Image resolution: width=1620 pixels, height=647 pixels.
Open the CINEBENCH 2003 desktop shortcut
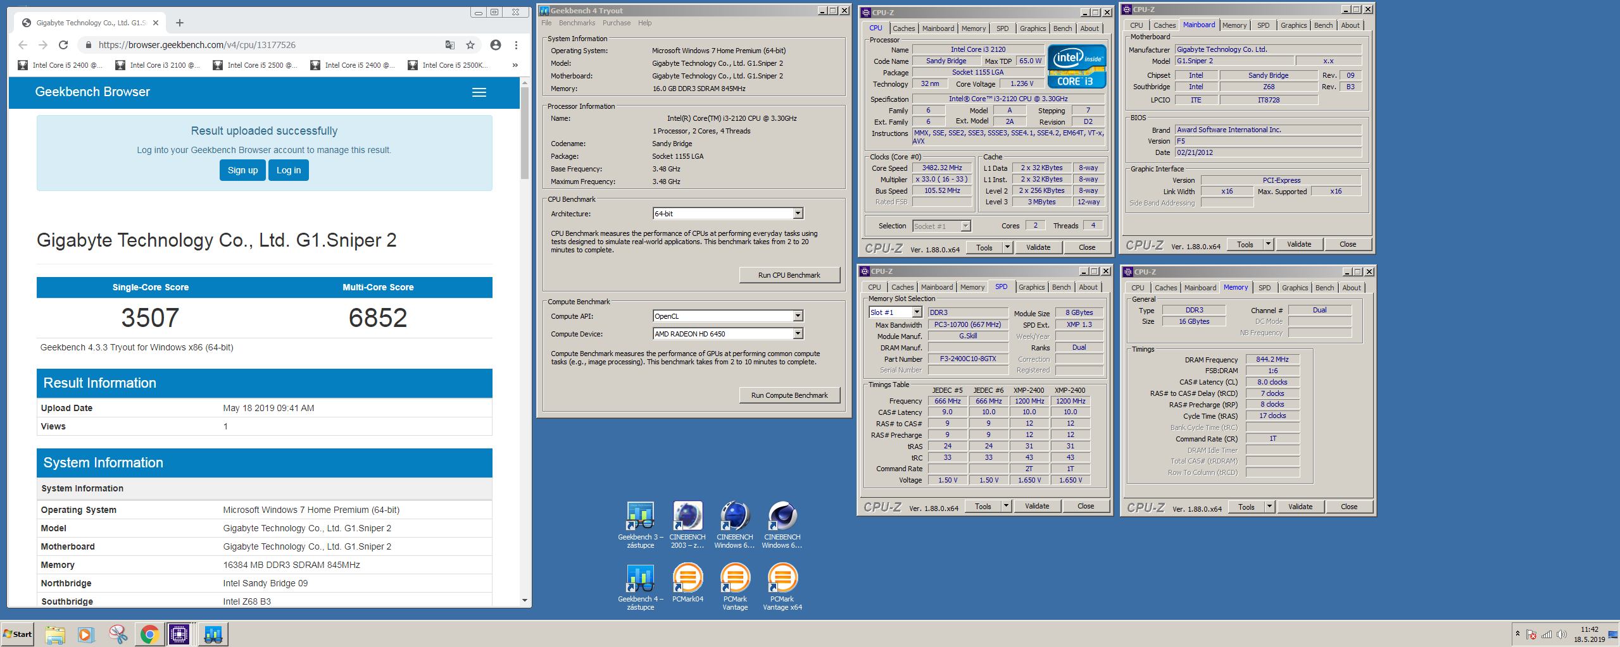tap(688, 524)
